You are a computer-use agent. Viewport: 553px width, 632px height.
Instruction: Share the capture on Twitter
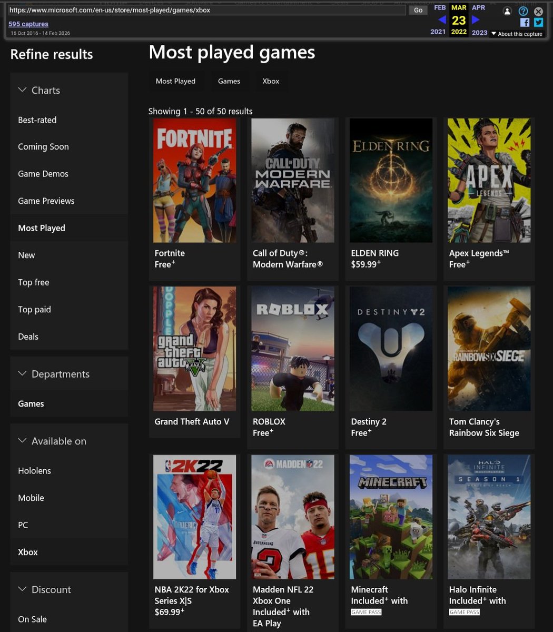538,22
